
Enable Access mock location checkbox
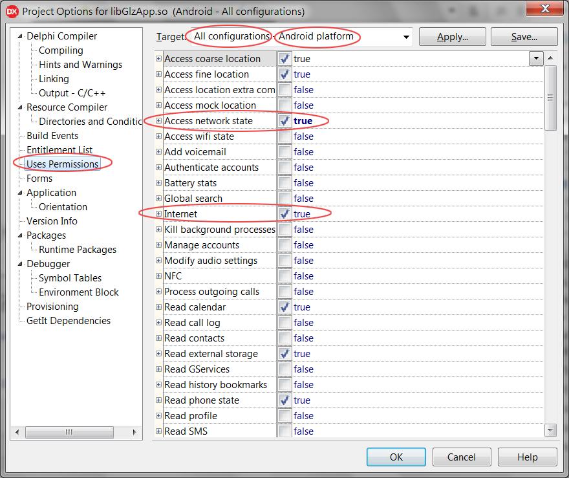(285, 105)
